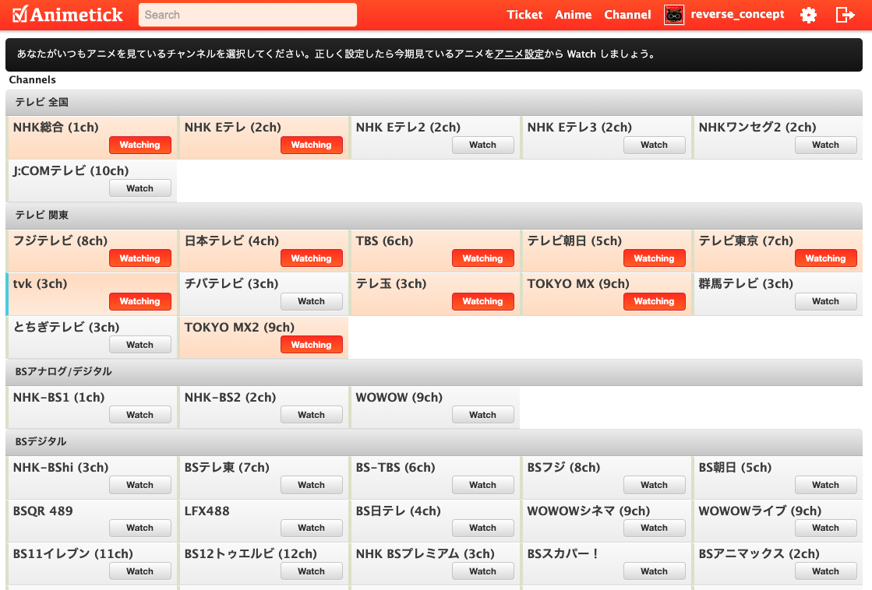Watch WOWOWシネマ (9ch)

pyautogui.click(x=654, y=528)
